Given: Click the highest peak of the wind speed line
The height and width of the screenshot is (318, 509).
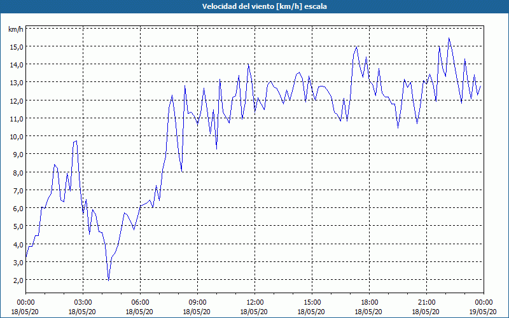Looking at the screenshot, I should click(x=449, y=38).
